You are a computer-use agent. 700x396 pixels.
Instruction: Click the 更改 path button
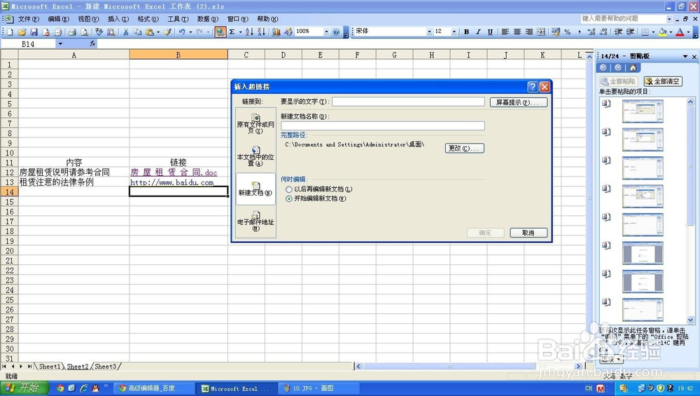[x=465, y=148]
